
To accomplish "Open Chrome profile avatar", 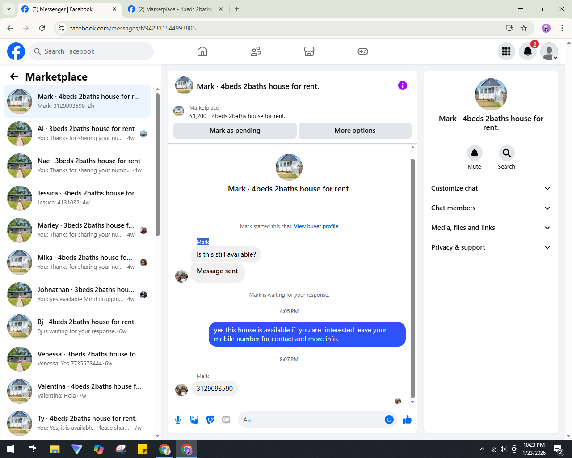I will 546,28.
